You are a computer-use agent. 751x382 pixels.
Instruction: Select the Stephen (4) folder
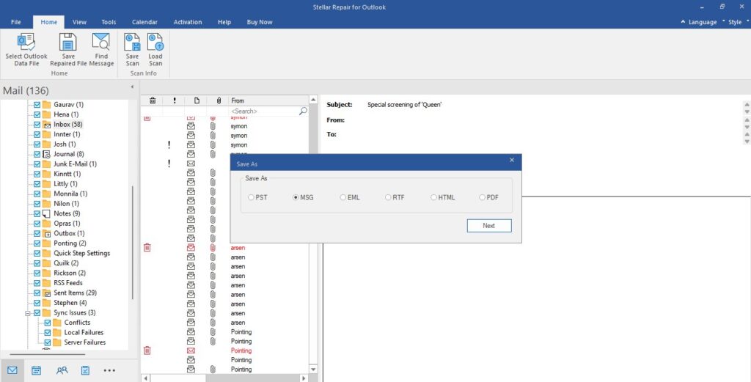[x=70, y=303]
